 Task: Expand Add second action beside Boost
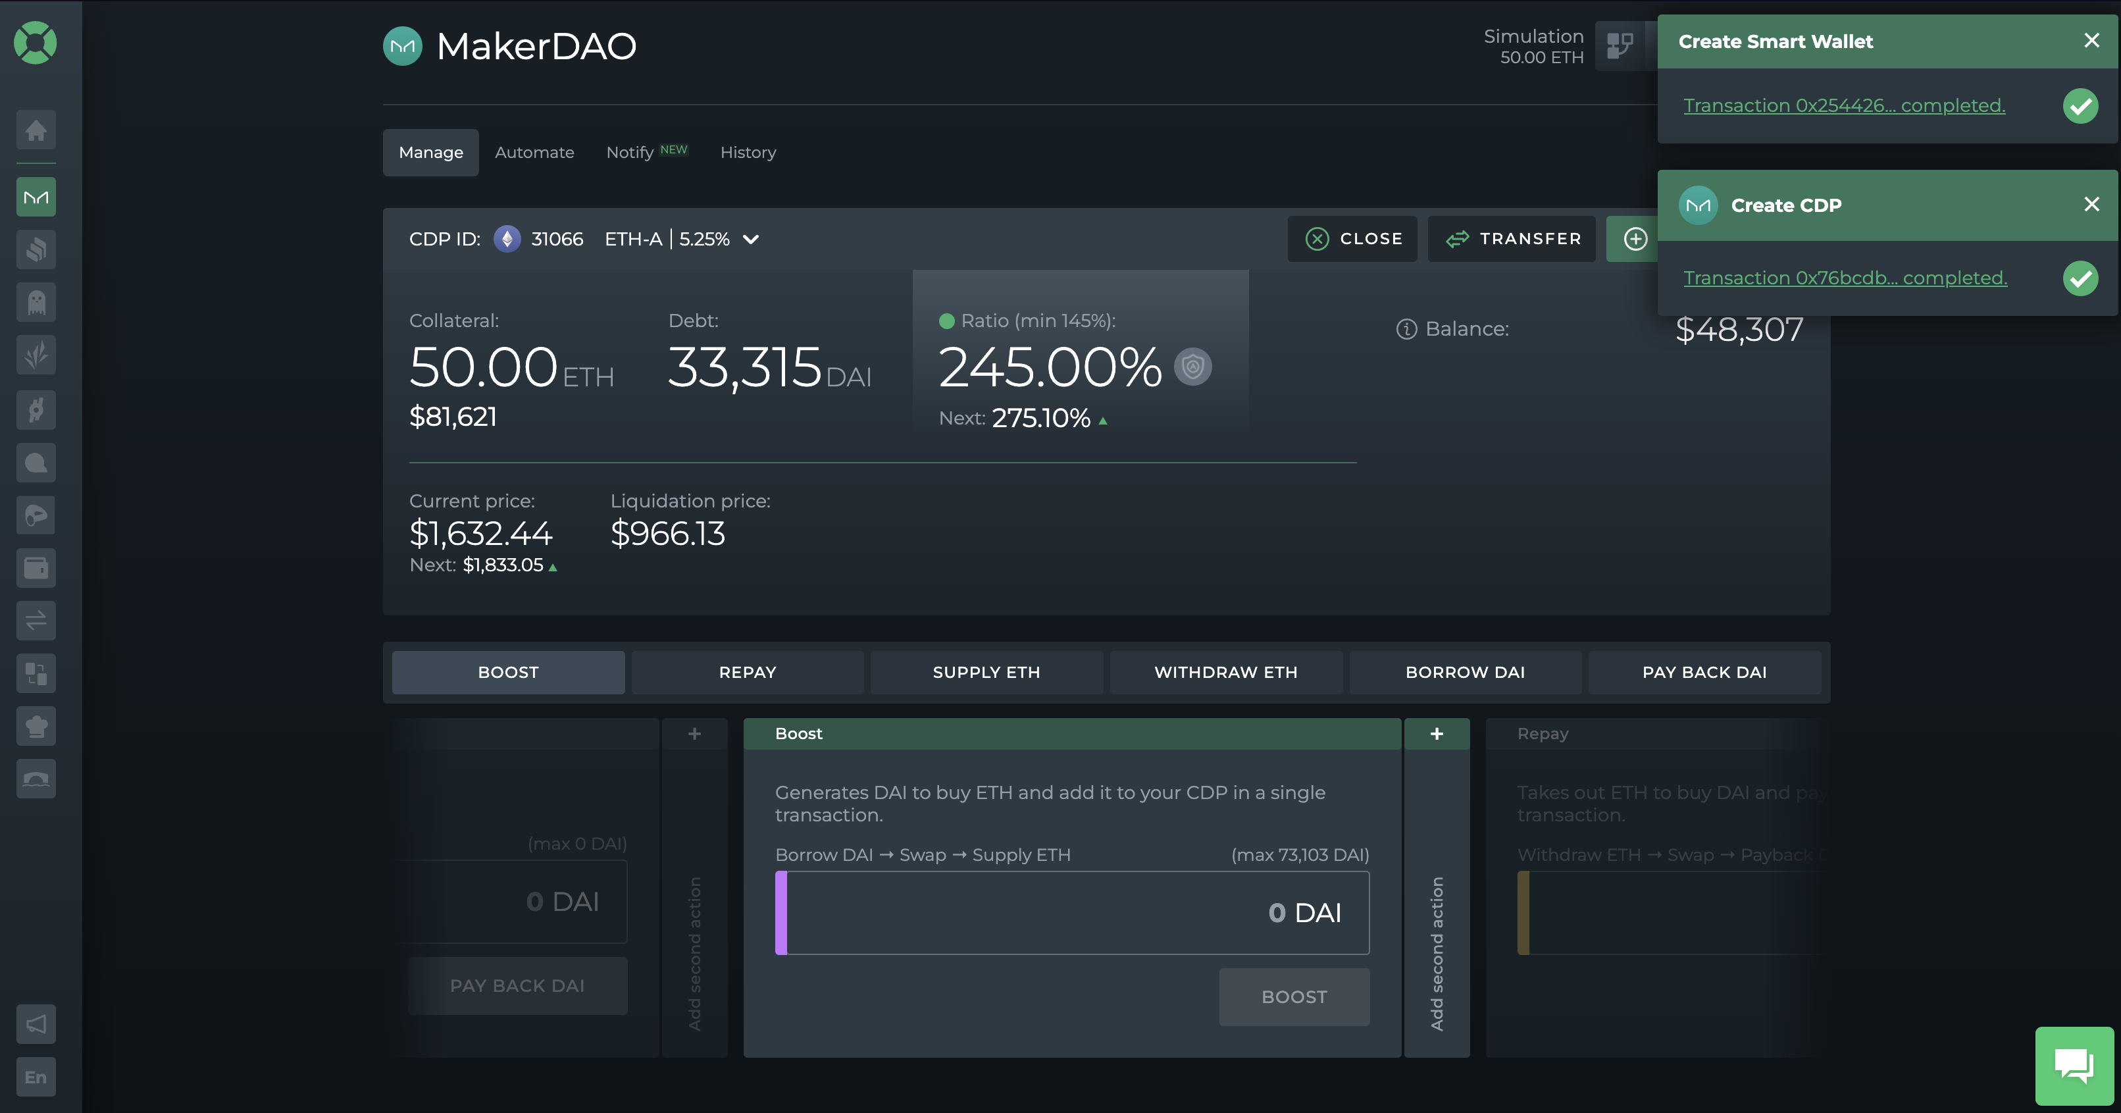click(1437, 887)
